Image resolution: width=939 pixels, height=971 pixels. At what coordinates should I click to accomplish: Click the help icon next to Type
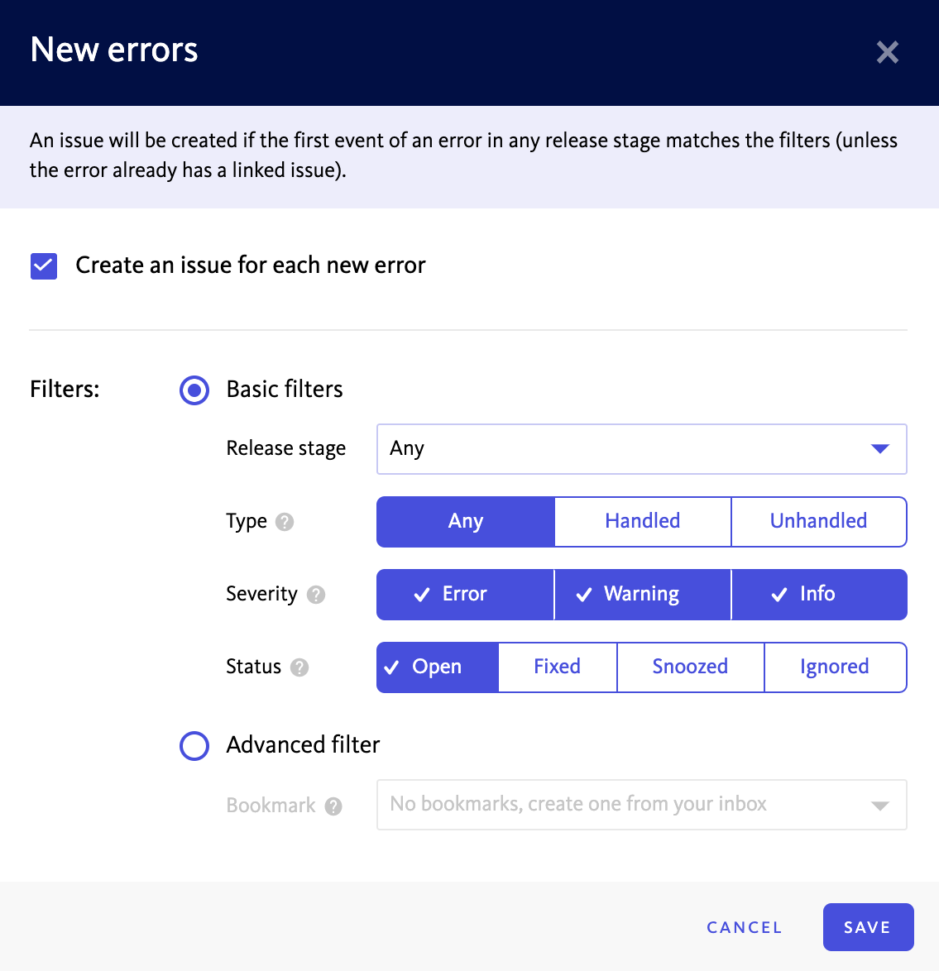pos(285,522)
